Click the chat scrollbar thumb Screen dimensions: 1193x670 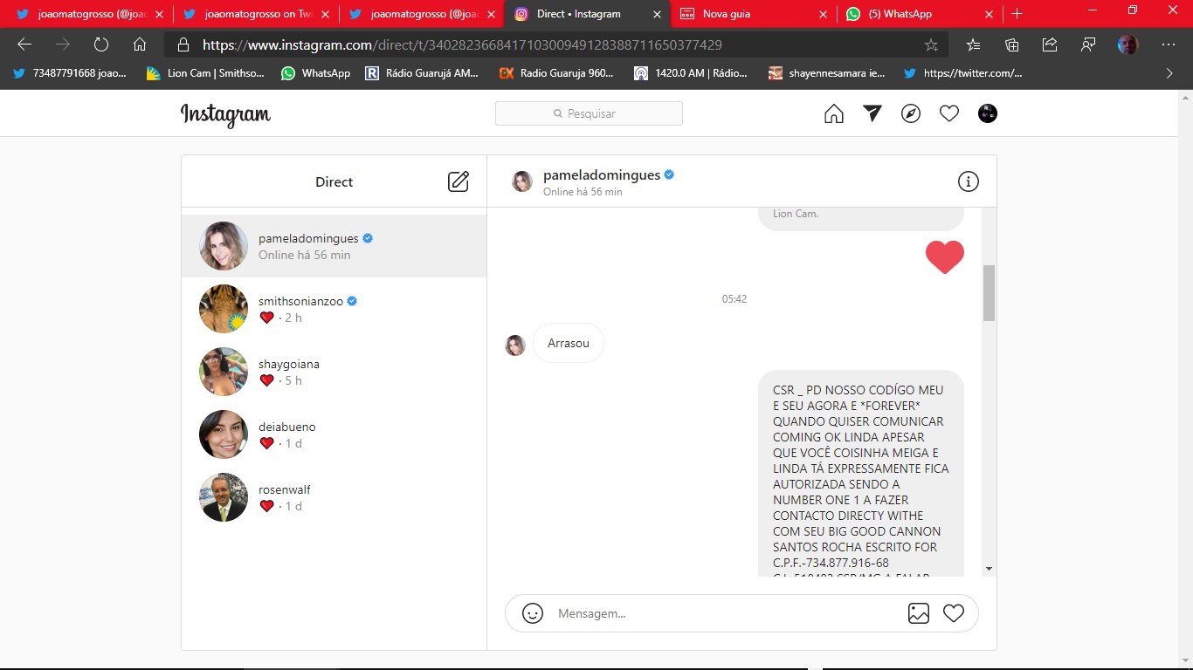989,293
